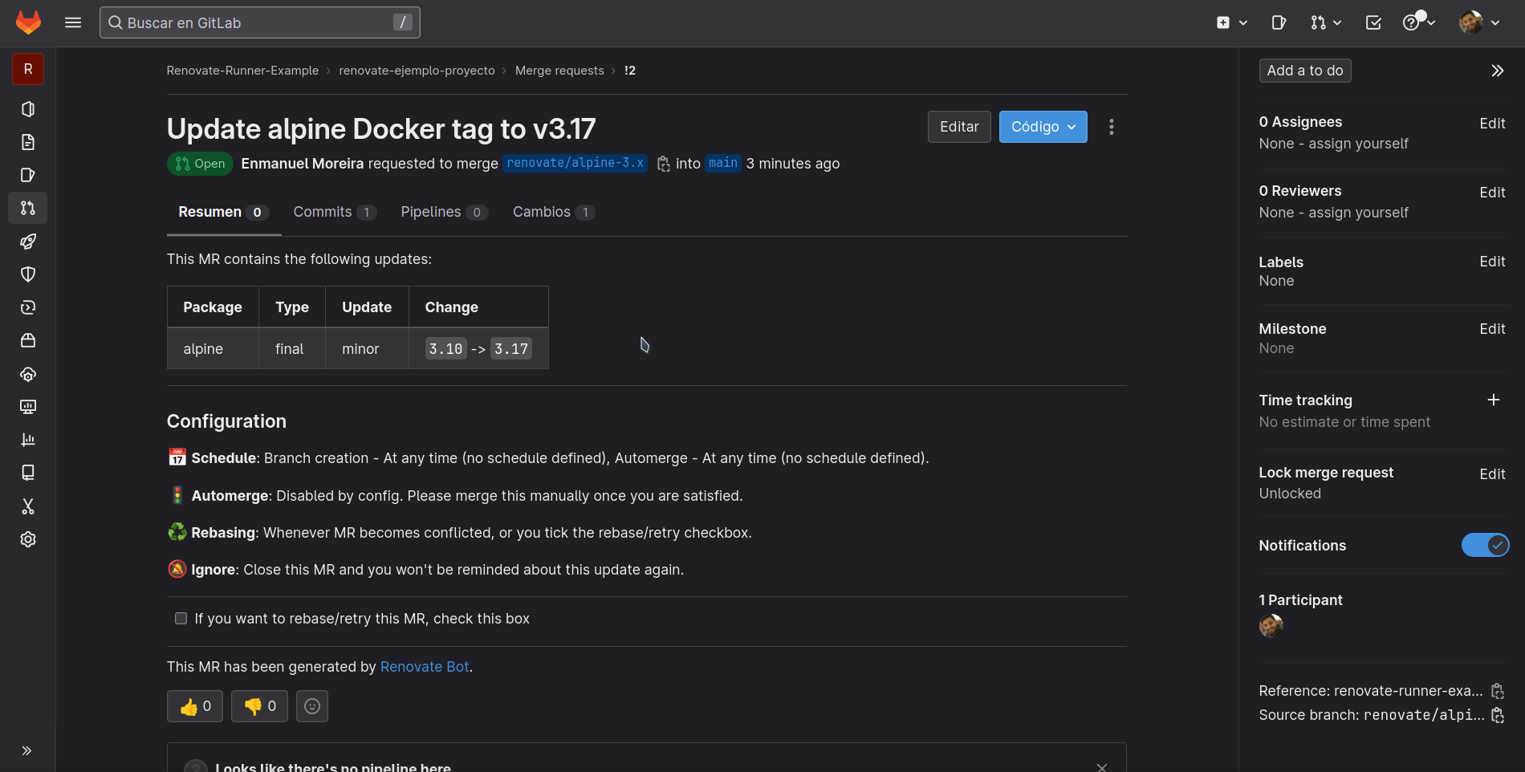
Task: Edit Assignees in sidebar
Action: pos(1492,124)
